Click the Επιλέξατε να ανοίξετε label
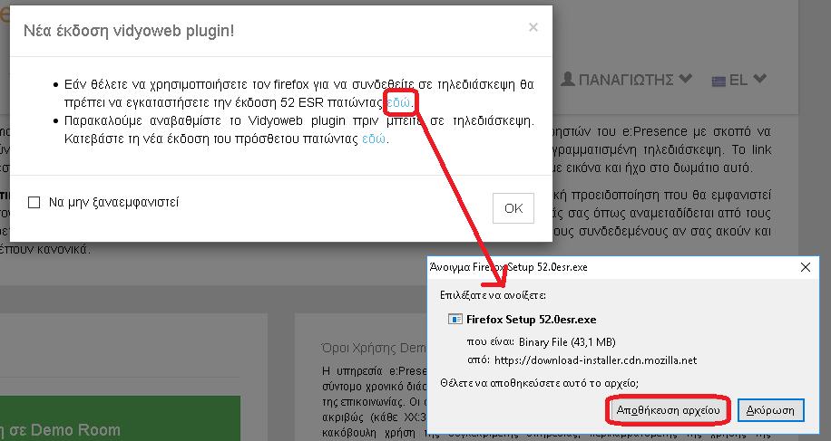 click(493, 295)
